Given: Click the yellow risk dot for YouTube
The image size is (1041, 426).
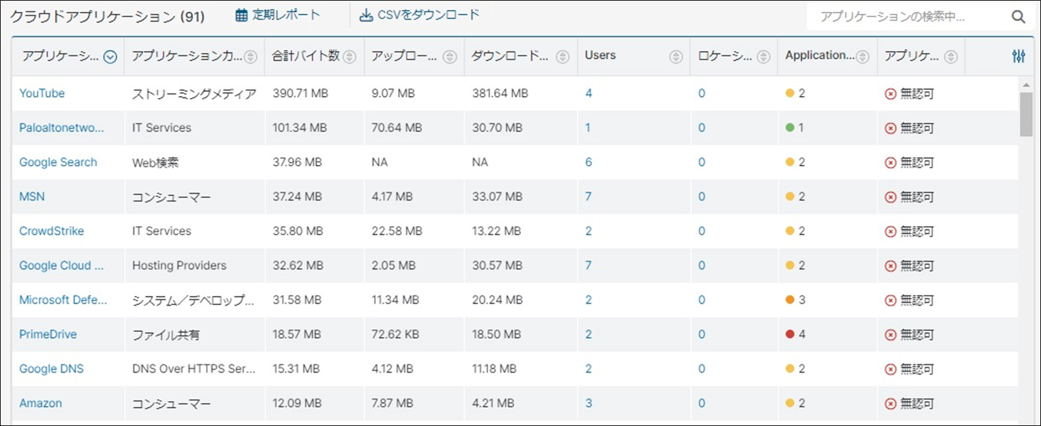Looking at the screenshot, I should (790, 93).
